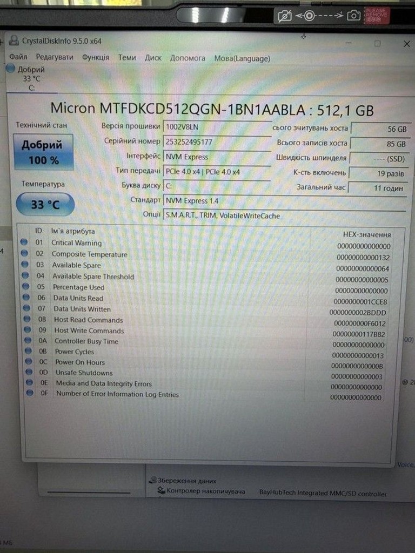Select Збереження даних in the background window
The width and height of the screenshot is (415, 553).
coord(187,480)
